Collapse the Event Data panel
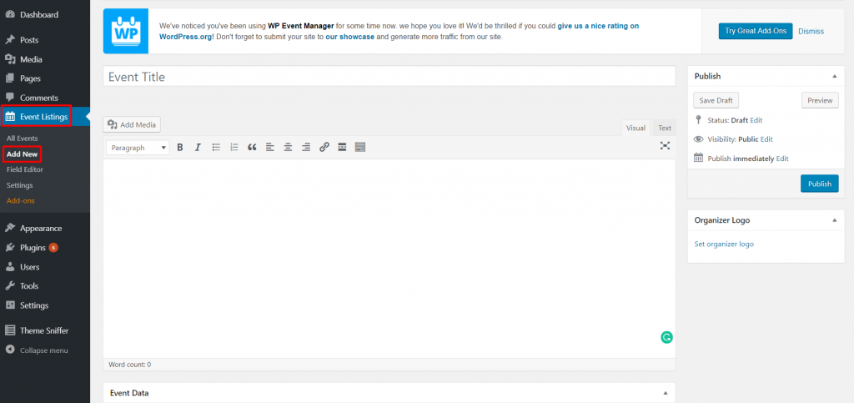Image resolution: width=854 pixels, height=403 pixels. pyautogui.click(x=665, y=393)
